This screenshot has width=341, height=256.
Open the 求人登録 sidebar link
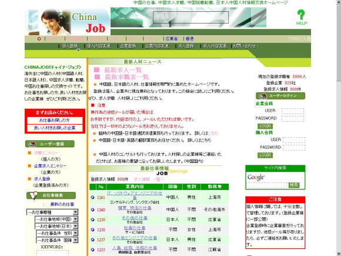pos(42,179)
